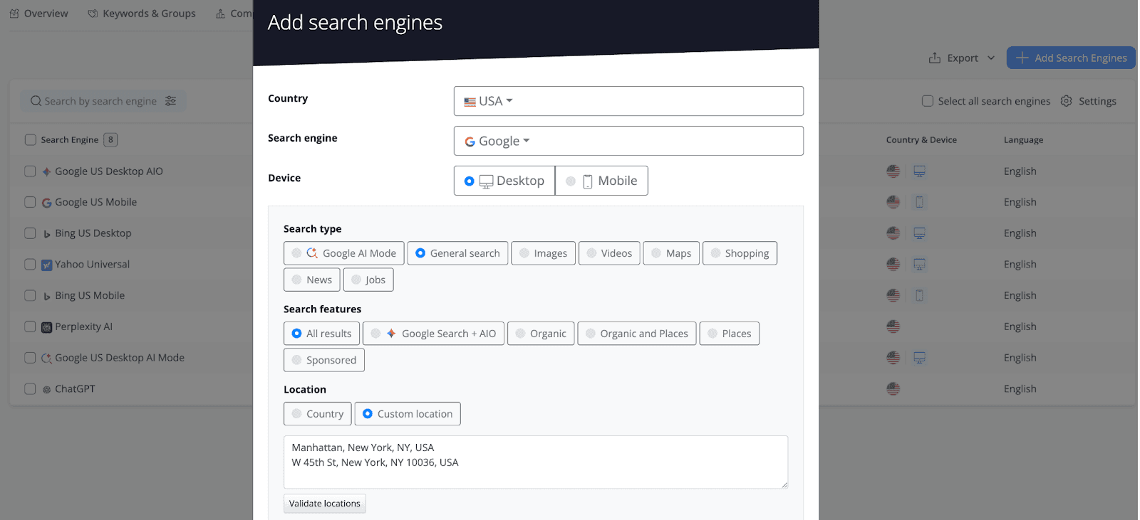Click the Bing icon beside Bing US Mobile
The height and width of the screenshot is (520, 1140).
pyautogui.click(x=46, y=296)
